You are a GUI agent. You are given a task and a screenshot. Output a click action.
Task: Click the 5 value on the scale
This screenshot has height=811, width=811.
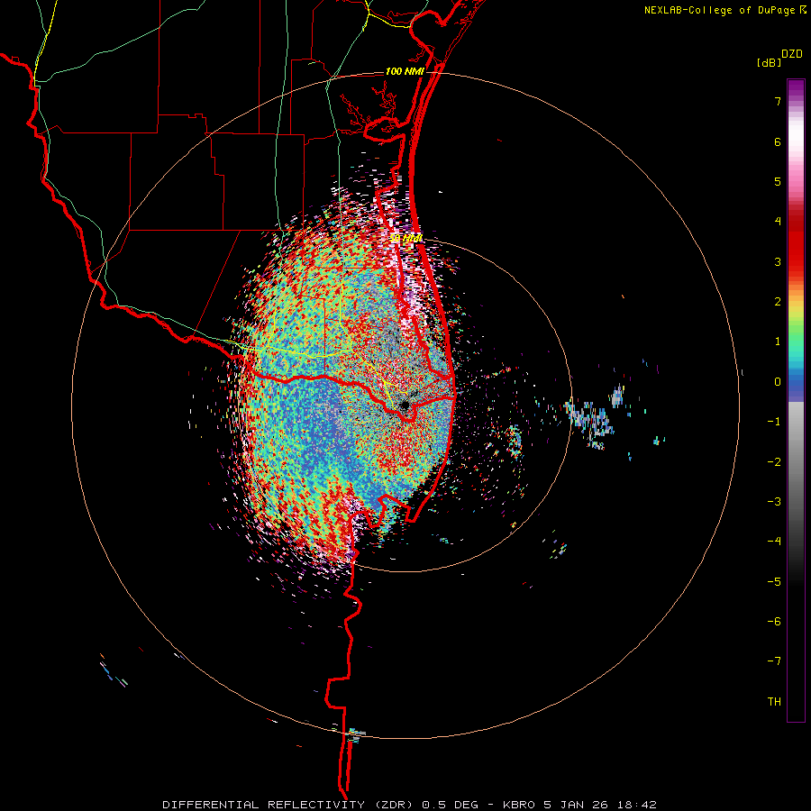(778, 181)
